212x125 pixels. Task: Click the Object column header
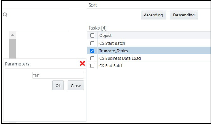coord(105,36)
